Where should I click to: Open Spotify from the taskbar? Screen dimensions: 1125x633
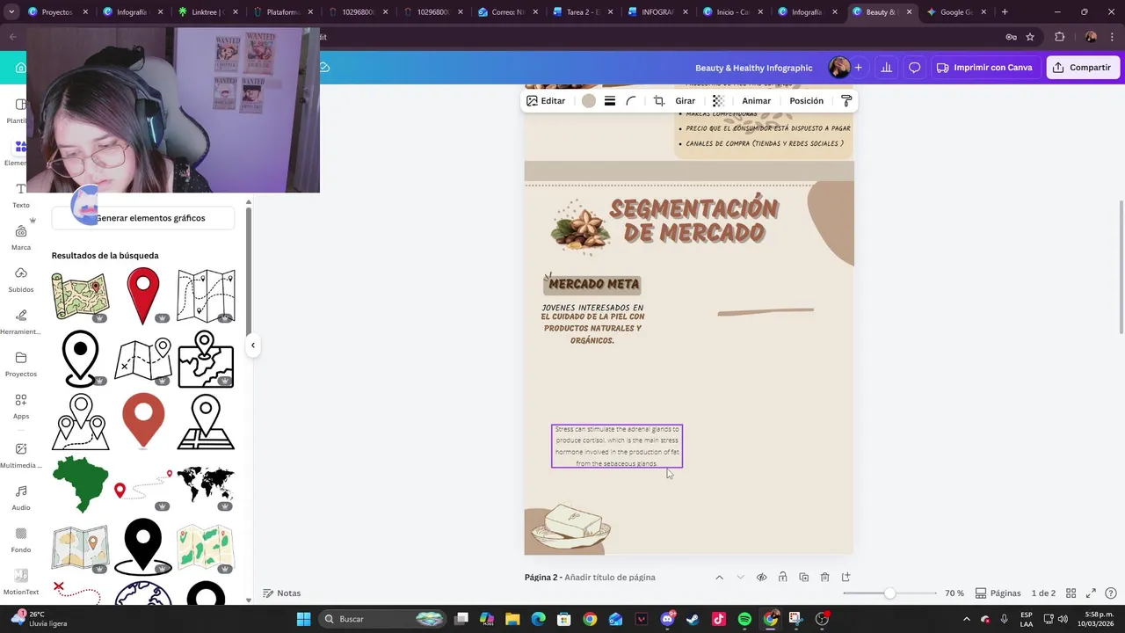[x=744, y=619]
